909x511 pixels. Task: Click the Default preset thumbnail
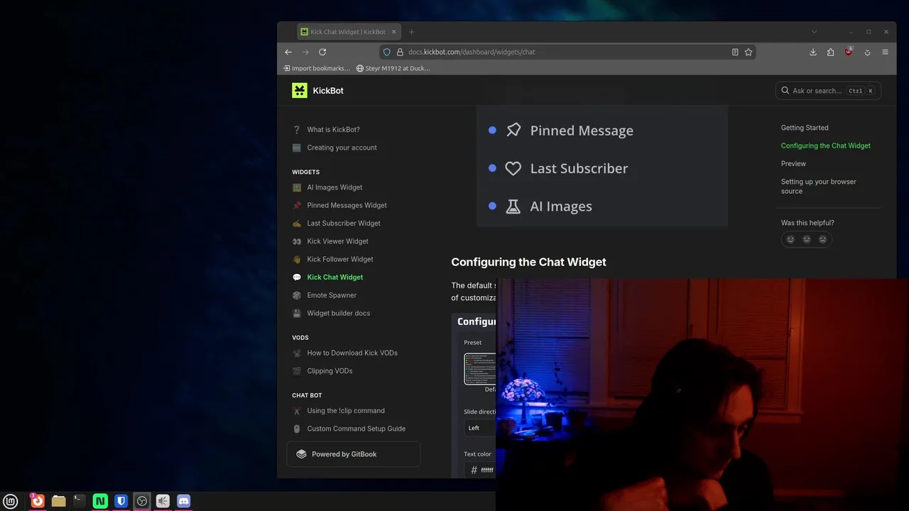point(480,369)
